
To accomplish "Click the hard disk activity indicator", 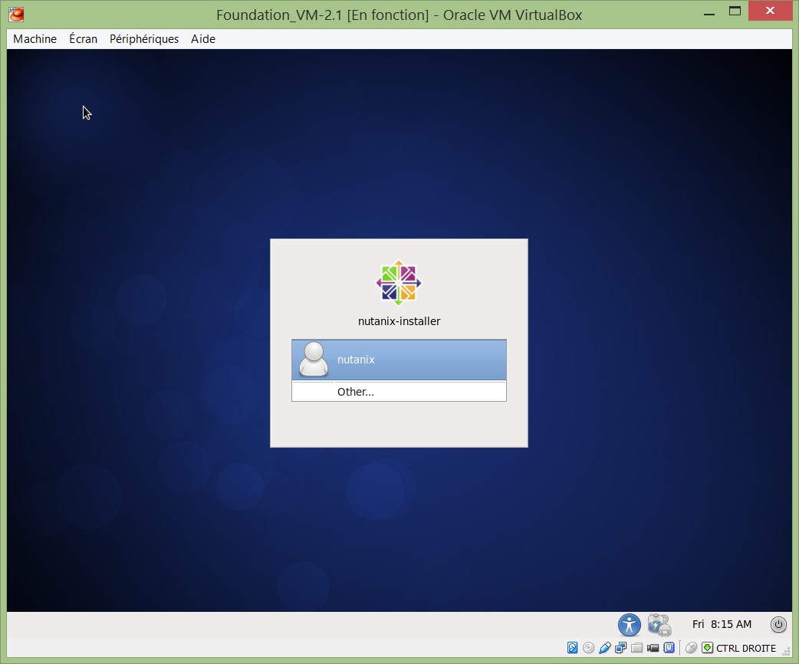I will point(573,648).
